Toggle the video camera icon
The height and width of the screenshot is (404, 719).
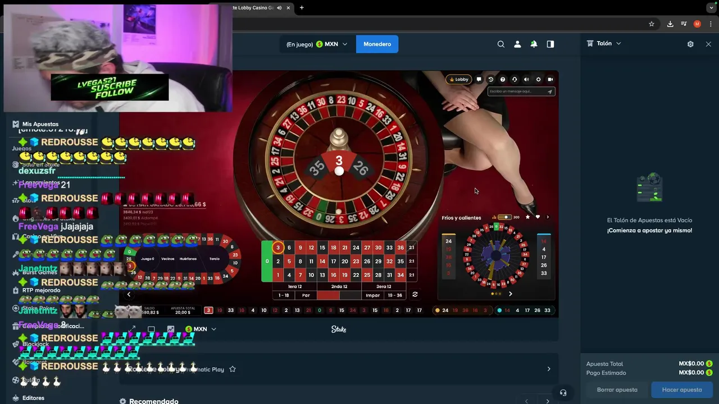tap(550, 80)
